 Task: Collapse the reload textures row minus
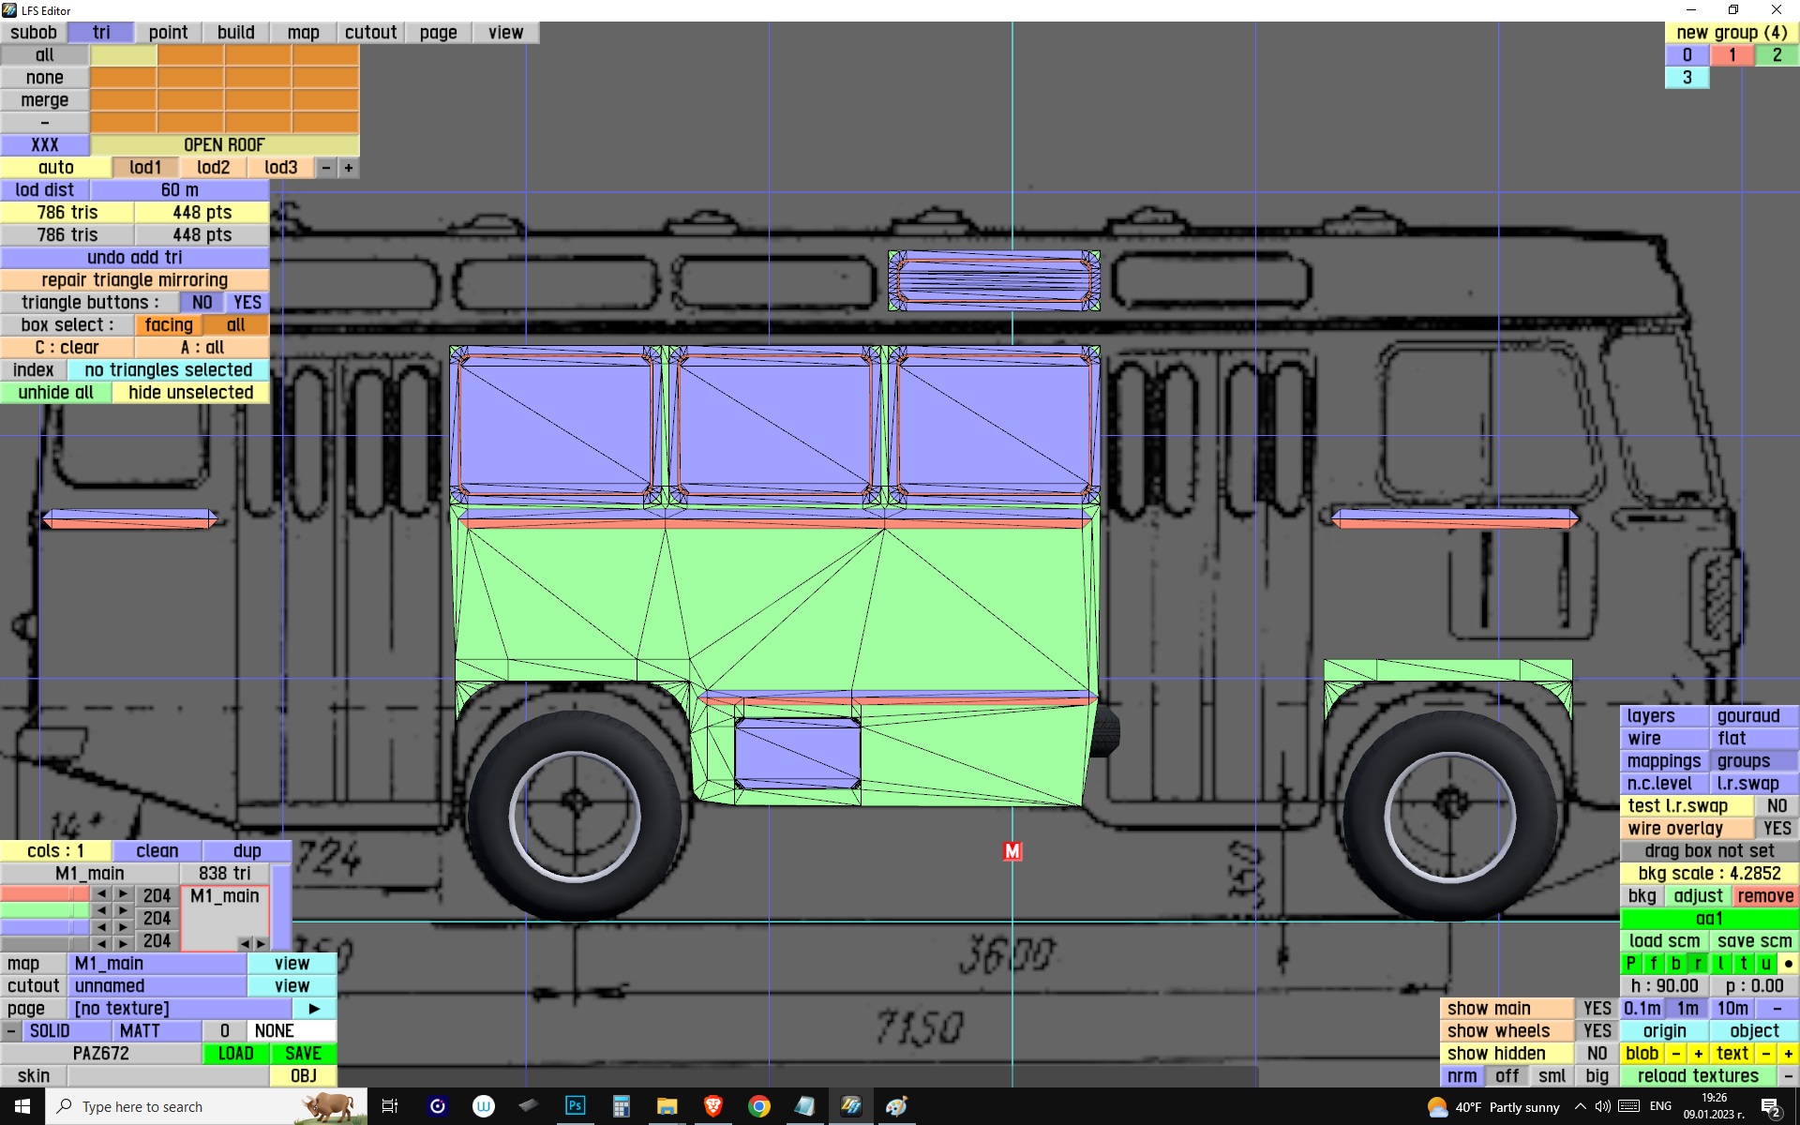[1788, 1076]
